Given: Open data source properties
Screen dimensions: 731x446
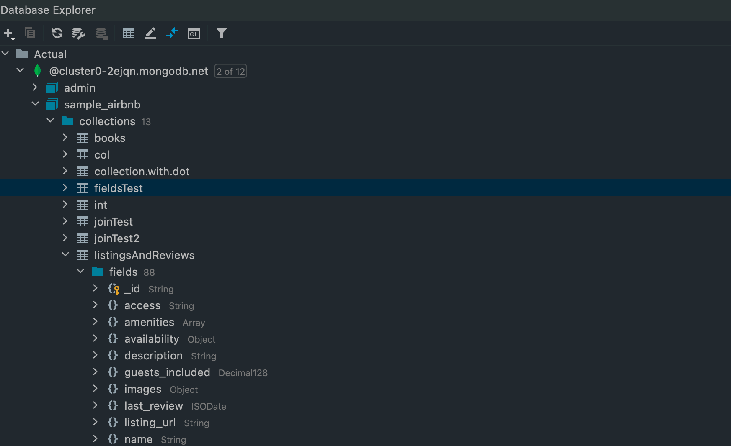Looking at the screenshot, I should pos(78,33).
